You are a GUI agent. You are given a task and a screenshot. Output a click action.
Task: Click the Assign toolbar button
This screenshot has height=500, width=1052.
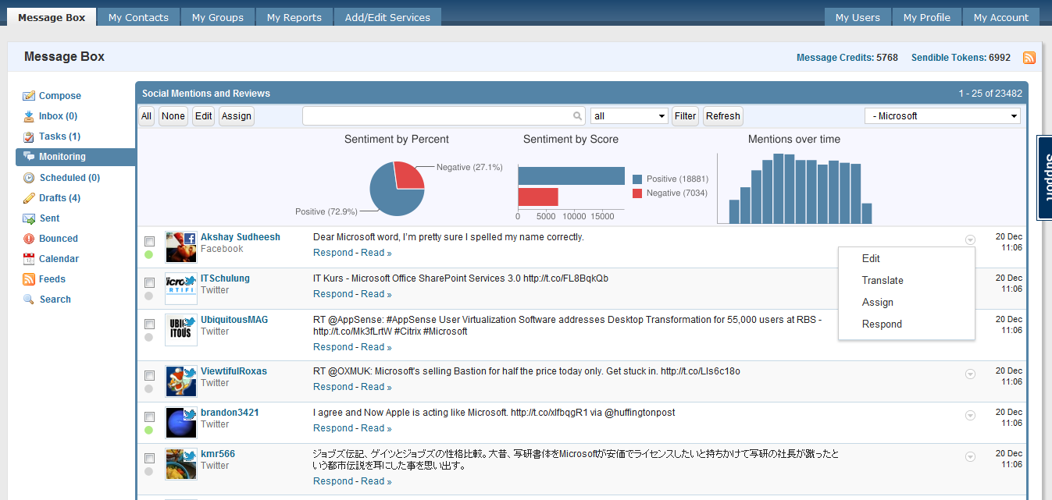point(237,116)
